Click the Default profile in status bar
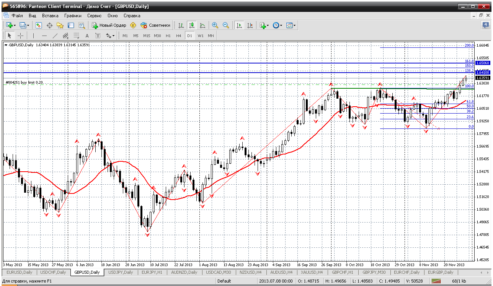 click(224, 281)
